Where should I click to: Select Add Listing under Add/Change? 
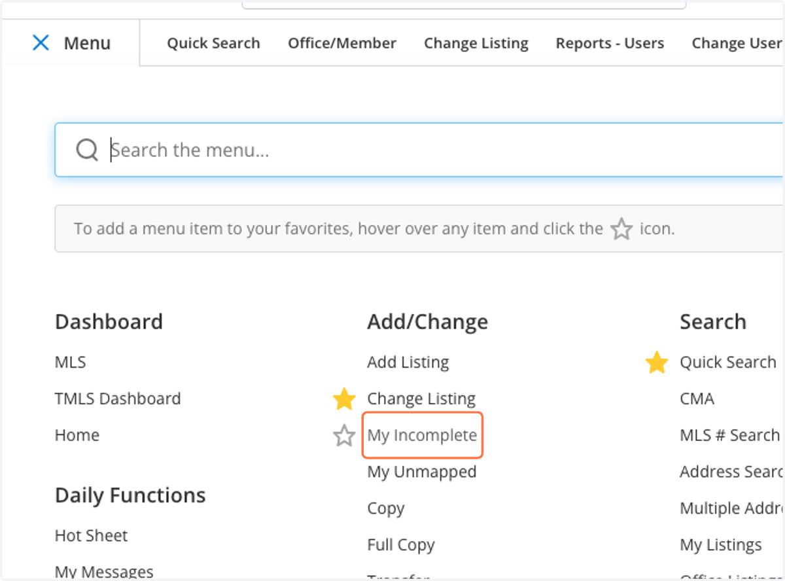tap(408, 362)
